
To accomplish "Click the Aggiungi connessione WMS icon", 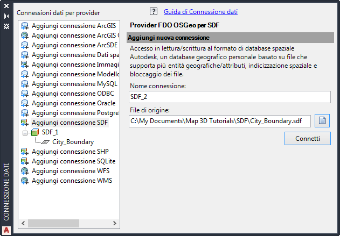I will click(25, 181).
